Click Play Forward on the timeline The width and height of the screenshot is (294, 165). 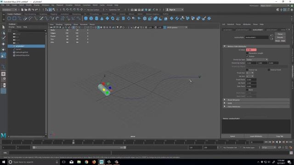point(280,142)
